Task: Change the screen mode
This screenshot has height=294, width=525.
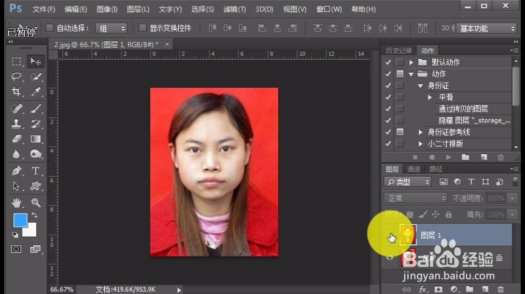Action: (x=35, y=249)
